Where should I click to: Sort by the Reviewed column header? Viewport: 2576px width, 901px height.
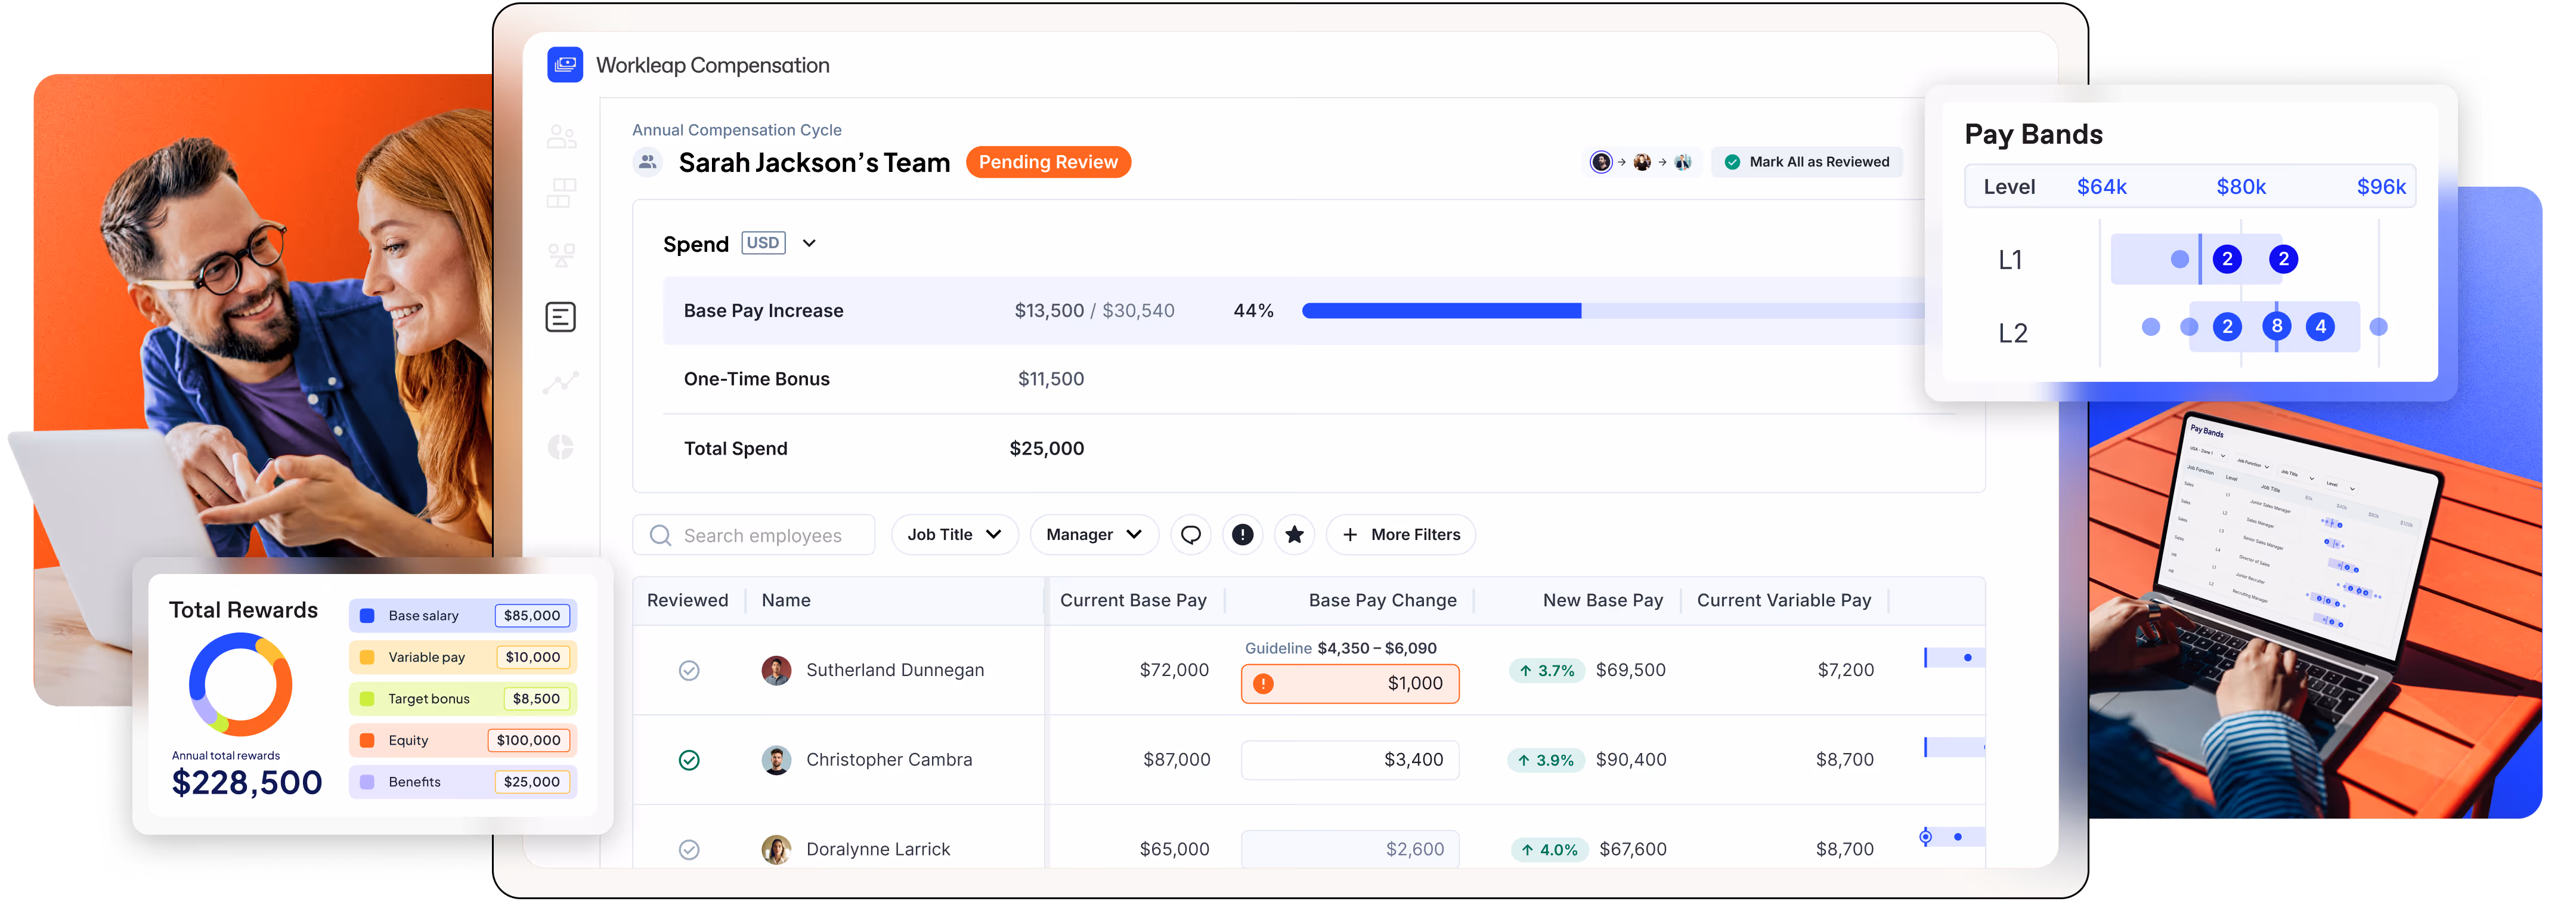click(687, 601)
